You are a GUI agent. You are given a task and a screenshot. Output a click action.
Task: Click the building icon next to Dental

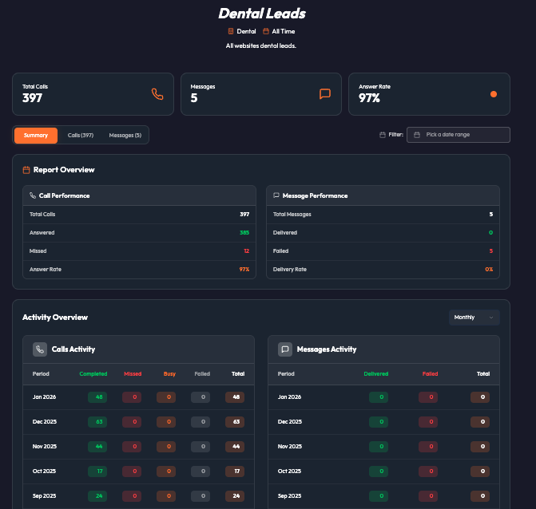coord(231,31)
